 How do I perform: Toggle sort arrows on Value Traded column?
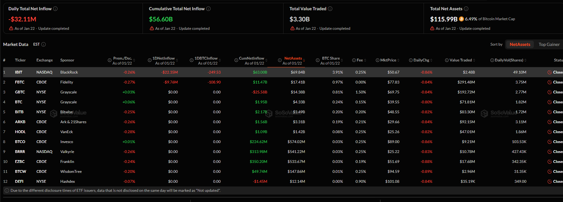(x=474, y=60)
